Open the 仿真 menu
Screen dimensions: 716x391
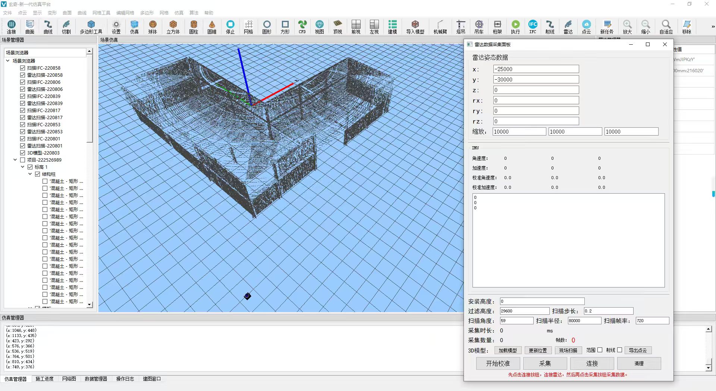click(x=179, y=13)
